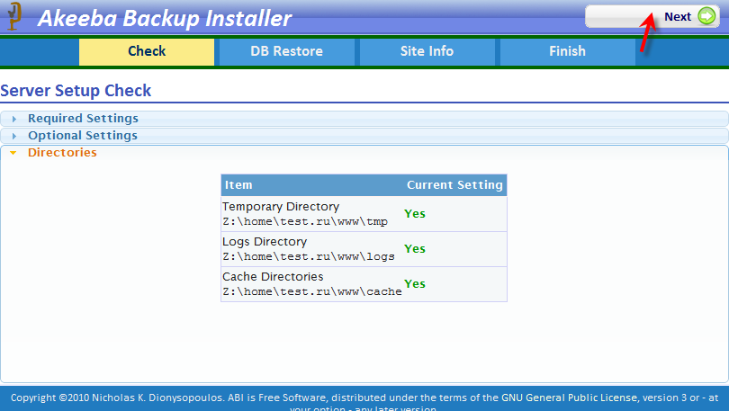
Task: Open the Check tab
Action: (147, 51)
